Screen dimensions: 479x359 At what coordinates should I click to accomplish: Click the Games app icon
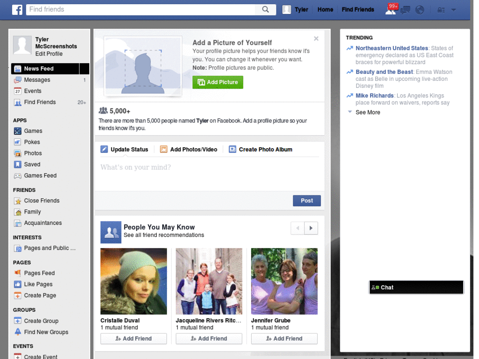pyautogui.click(x=18, y=131)
